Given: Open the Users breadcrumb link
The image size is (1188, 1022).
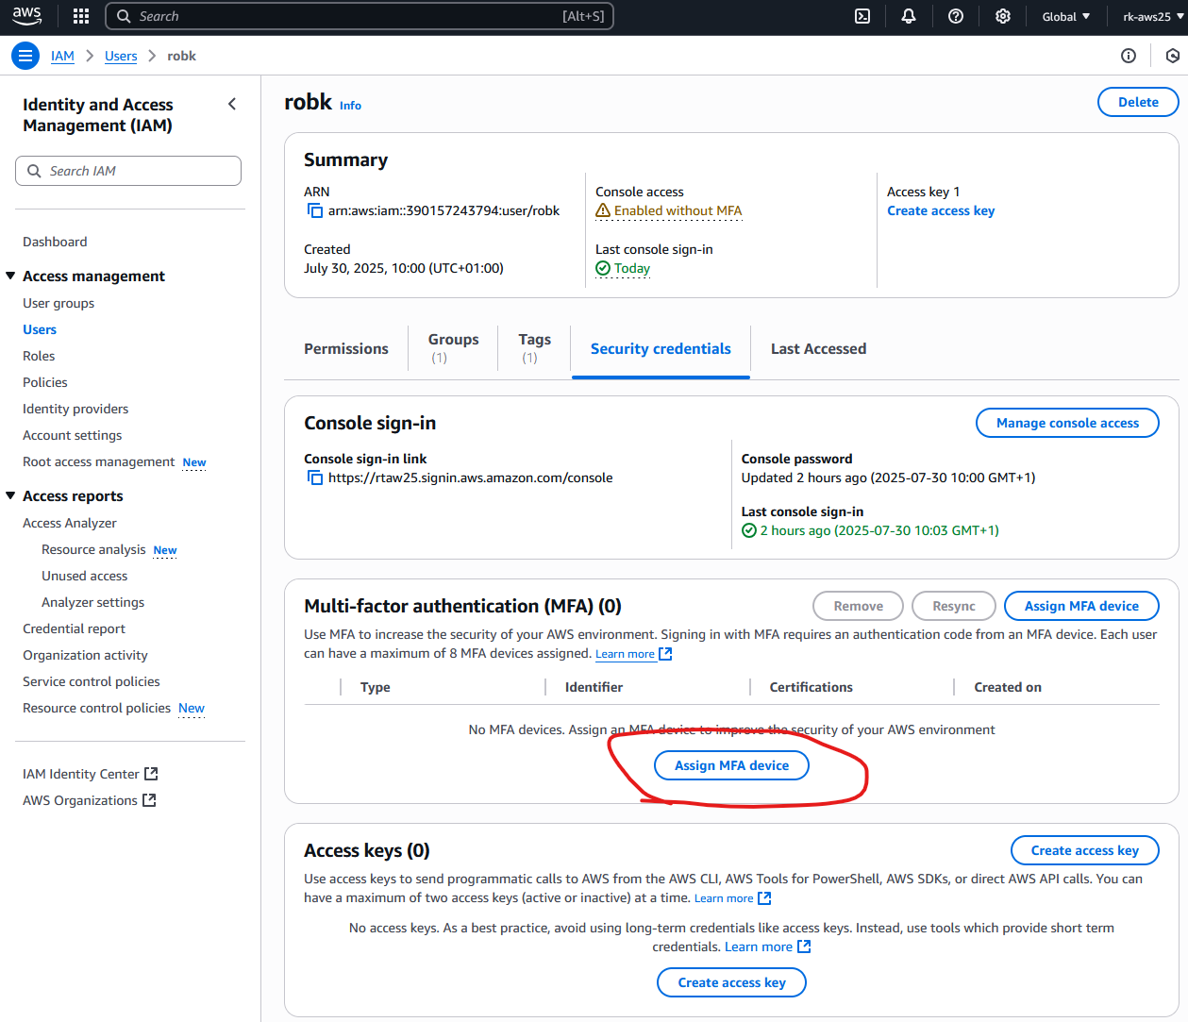Looking at the screenshot, I should [121, 56].
